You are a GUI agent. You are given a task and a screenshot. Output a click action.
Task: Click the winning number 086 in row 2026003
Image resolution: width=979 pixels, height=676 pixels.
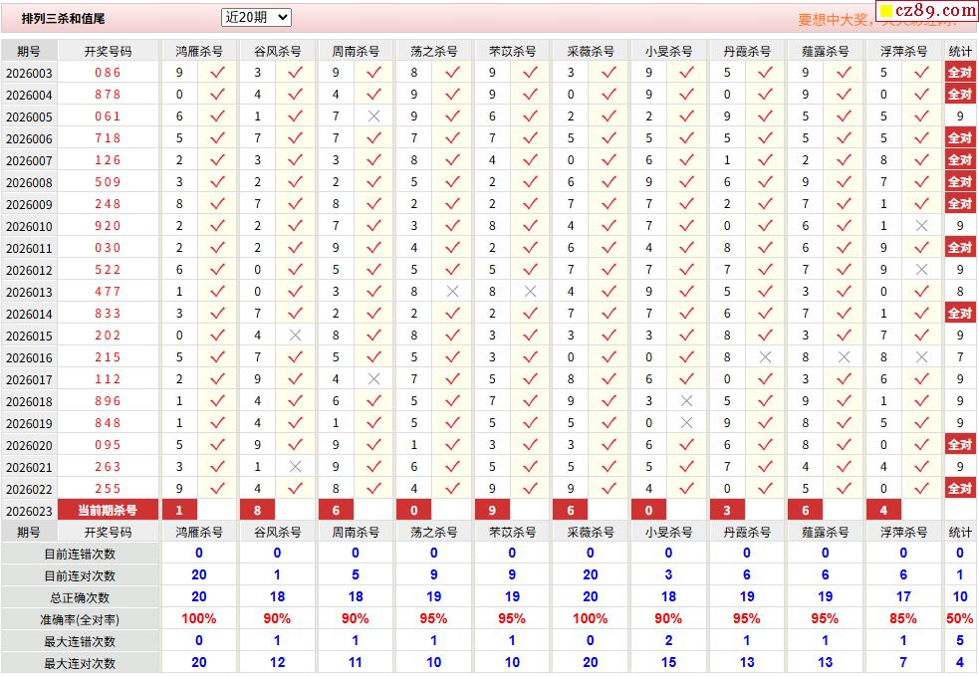point(108,73)
